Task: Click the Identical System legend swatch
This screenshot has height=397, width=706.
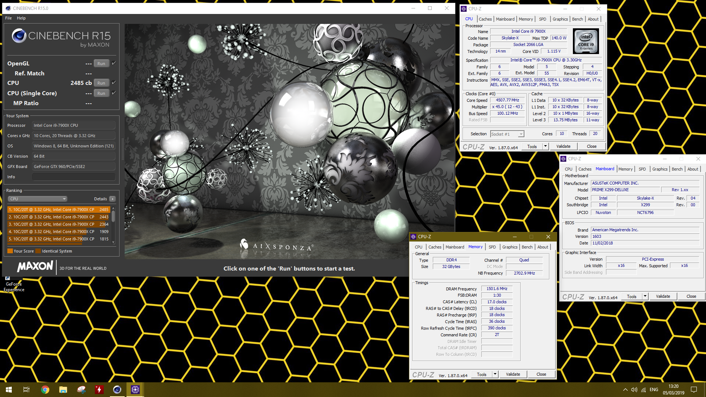Action: pos(38,251)
